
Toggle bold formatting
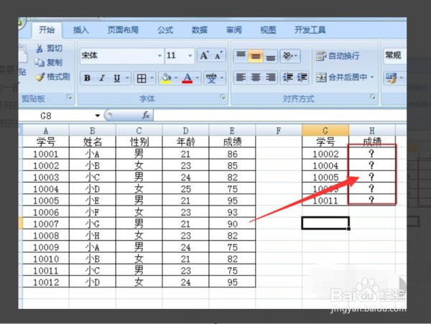(87, 78)
